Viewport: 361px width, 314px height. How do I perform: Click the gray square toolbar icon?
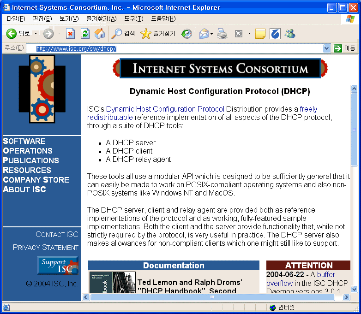coord(239,34)
